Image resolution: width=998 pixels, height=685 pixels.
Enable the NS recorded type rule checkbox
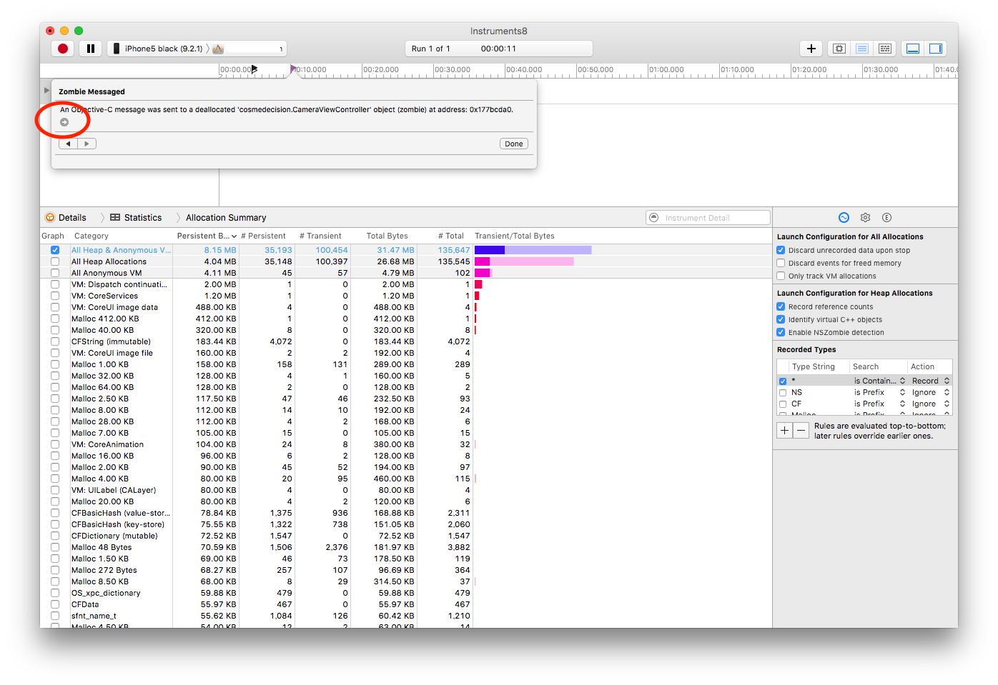tap(783, 393)
